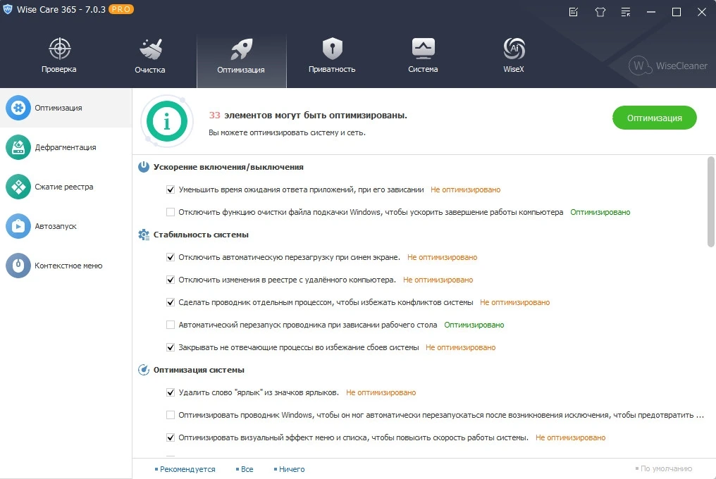
Task: Switch to the Очистка tab label
Action: point(150,70)
